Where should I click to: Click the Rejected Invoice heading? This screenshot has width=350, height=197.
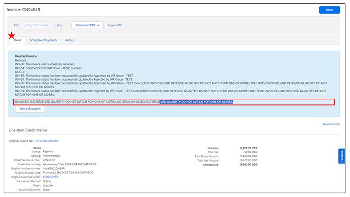(26, 56)
